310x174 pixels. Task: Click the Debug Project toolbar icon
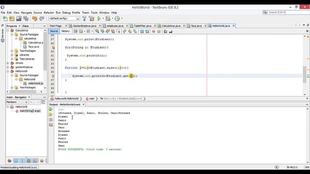pos(108,18)
